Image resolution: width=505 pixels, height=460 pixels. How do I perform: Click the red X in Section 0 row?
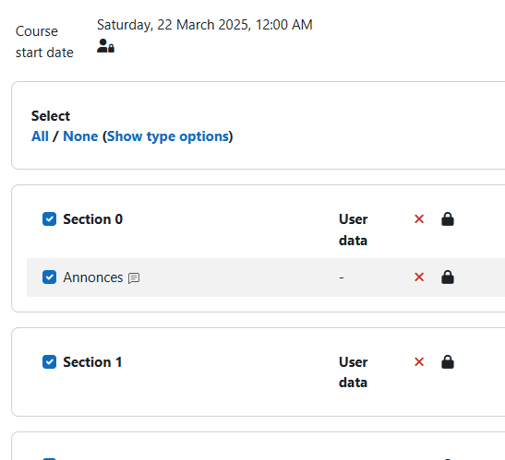419,219
